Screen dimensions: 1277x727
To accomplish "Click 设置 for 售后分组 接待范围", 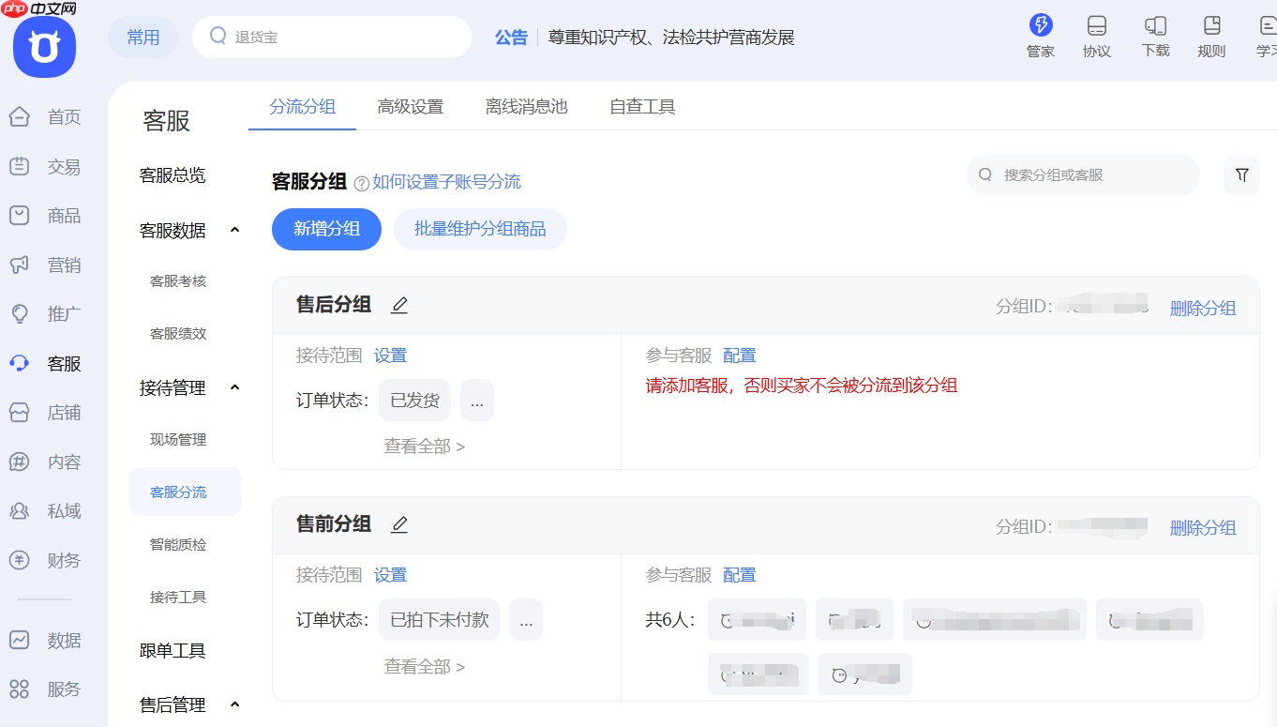I will (x=391, y=356).
